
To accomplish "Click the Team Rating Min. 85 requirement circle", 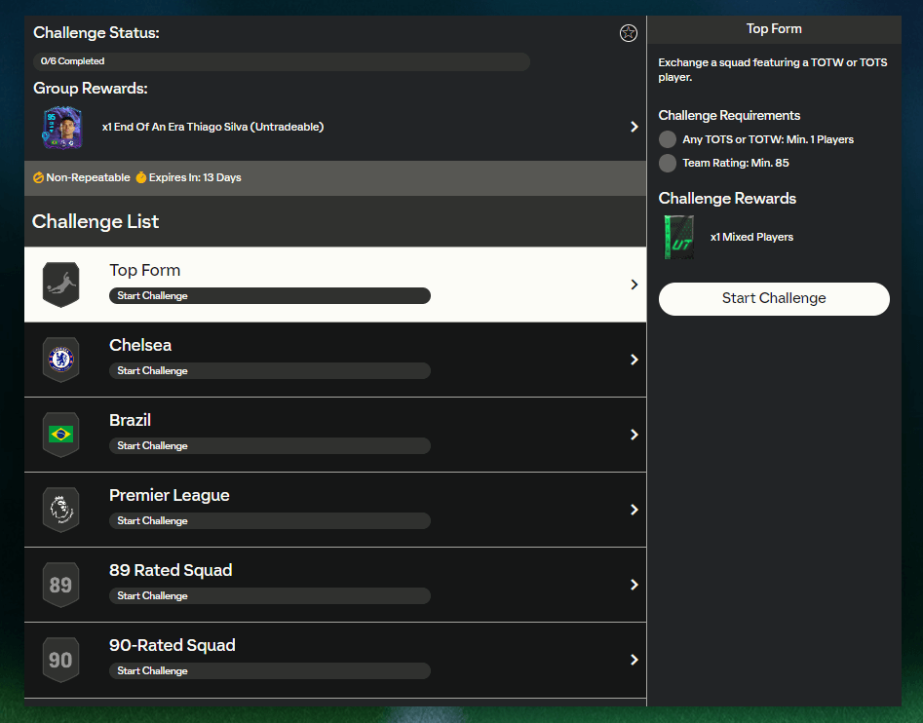I will pos(668,163).
